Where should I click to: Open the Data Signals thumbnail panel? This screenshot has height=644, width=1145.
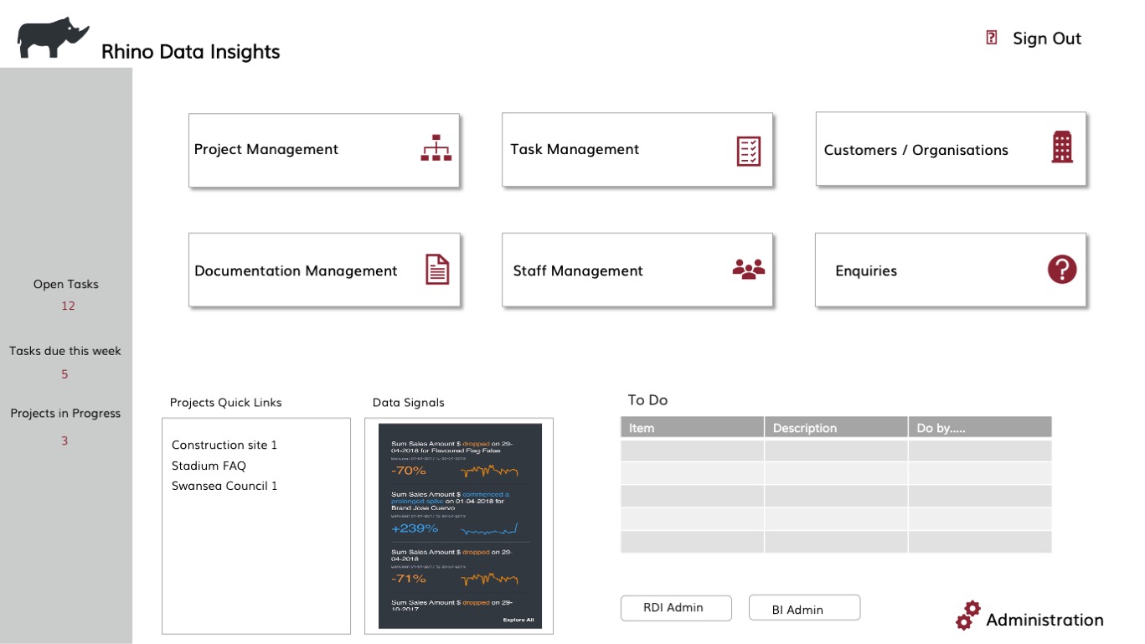click(460, 525)
